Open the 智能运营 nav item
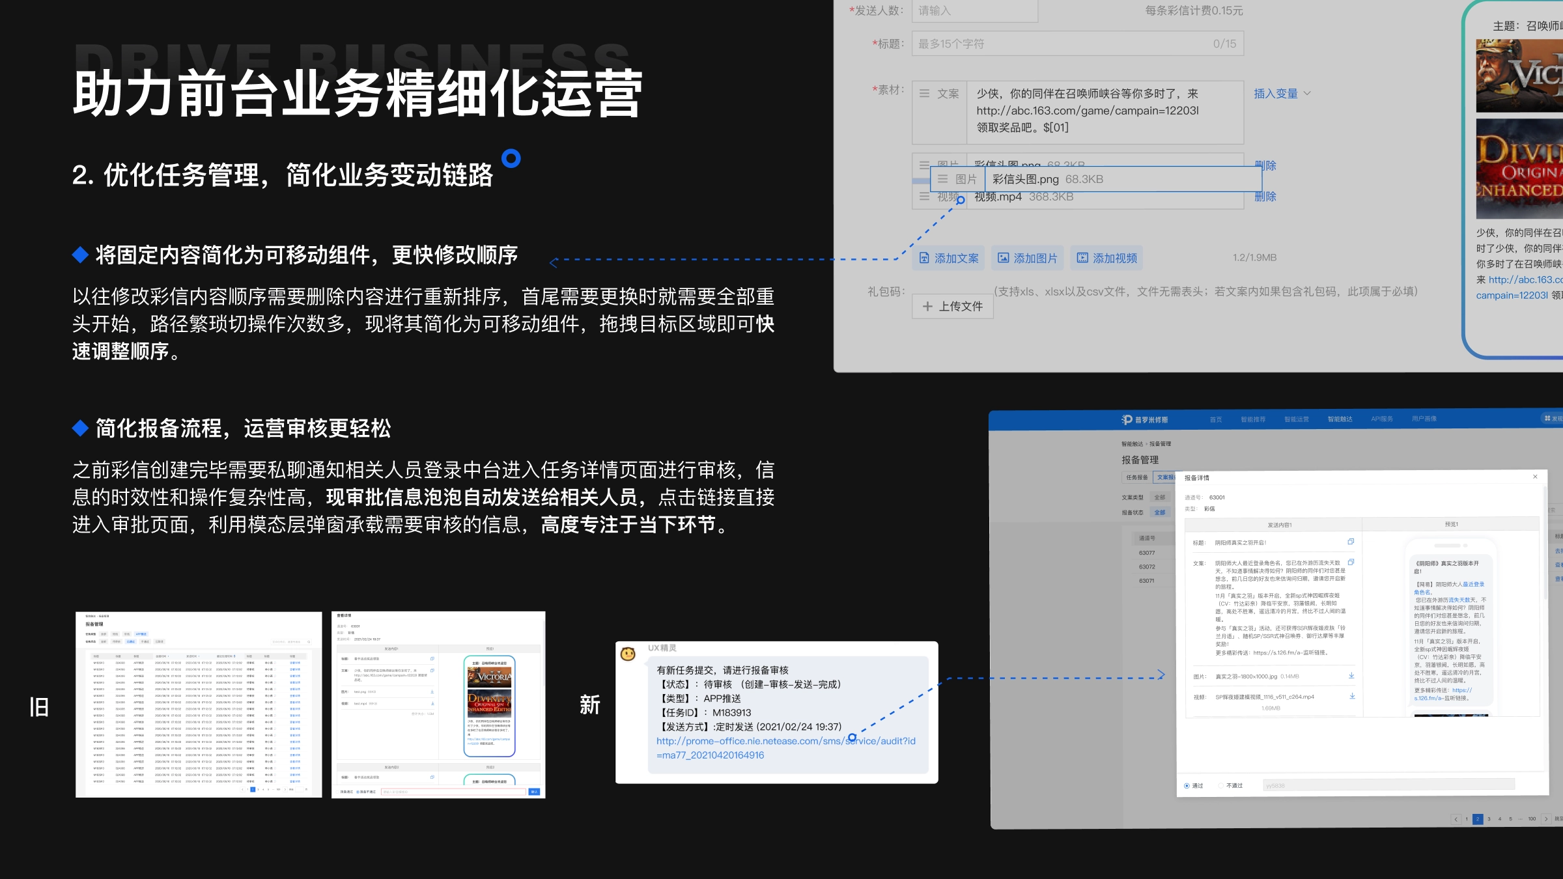1563x879 pixels. 1297,419
